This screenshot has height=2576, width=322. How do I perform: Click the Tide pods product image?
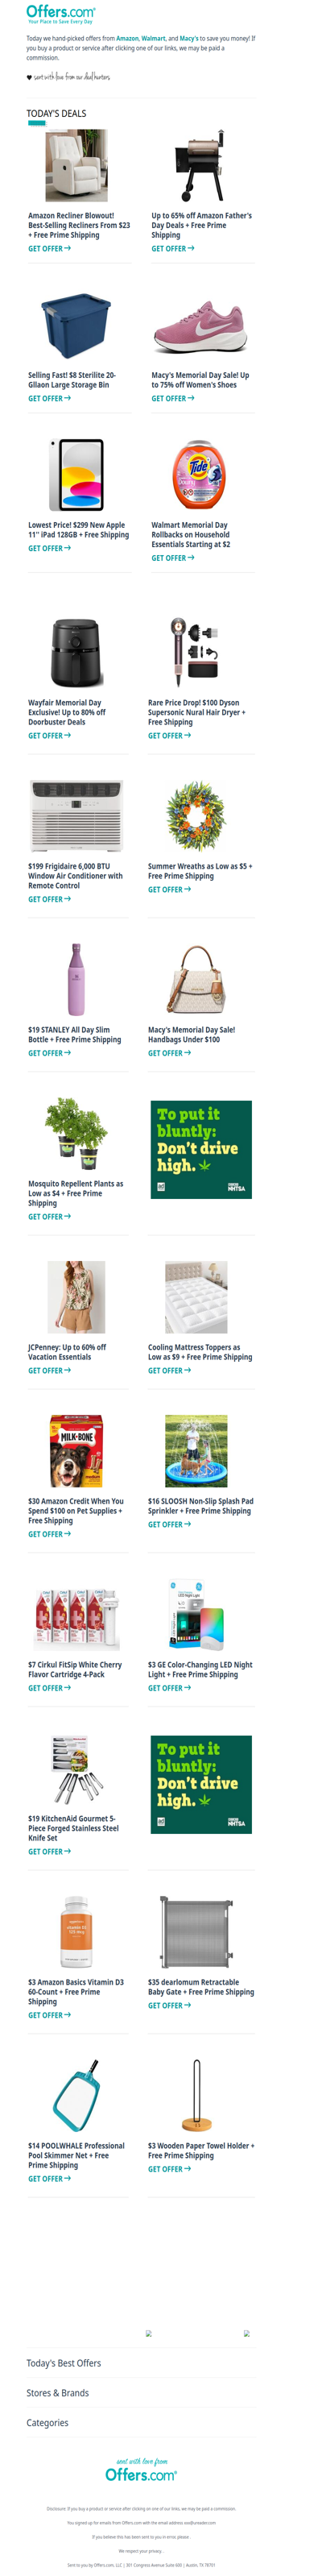pyautogui.click(x=199, y=475)
